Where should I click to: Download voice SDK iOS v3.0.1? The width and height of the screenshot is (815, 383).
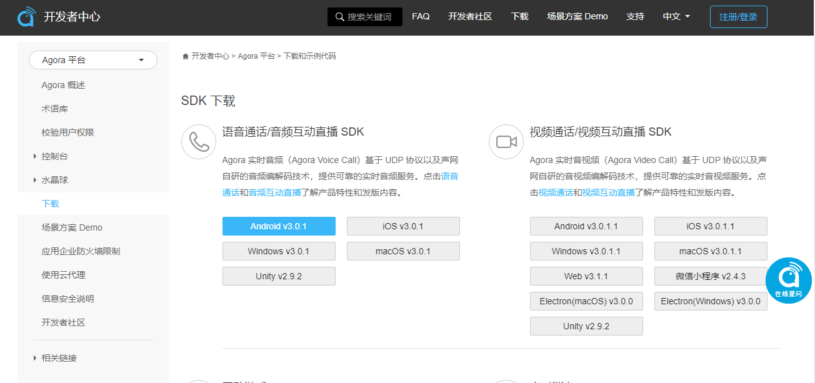coord(403,226)
